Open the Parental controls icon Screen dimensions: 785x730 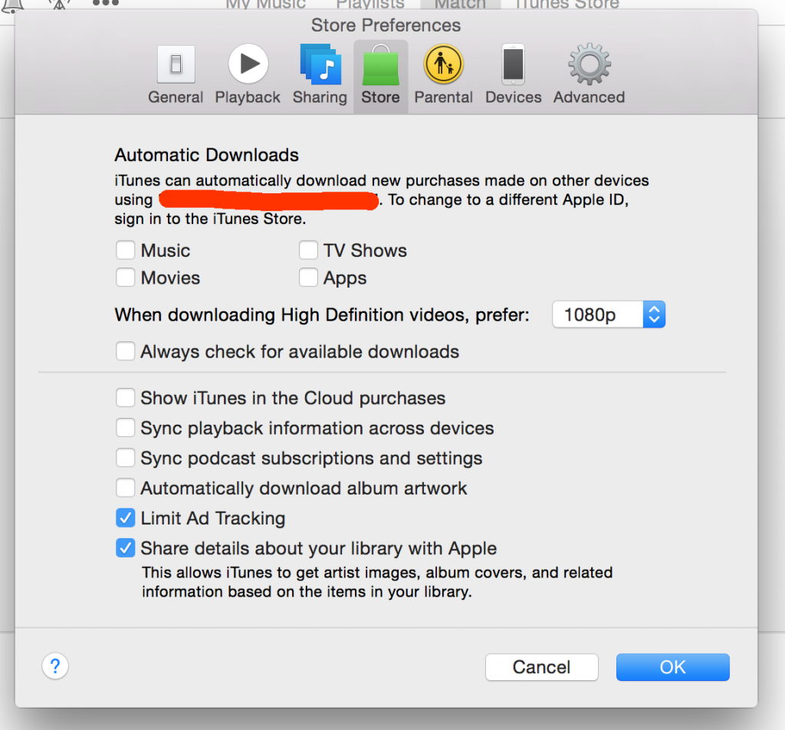point(443,64)
